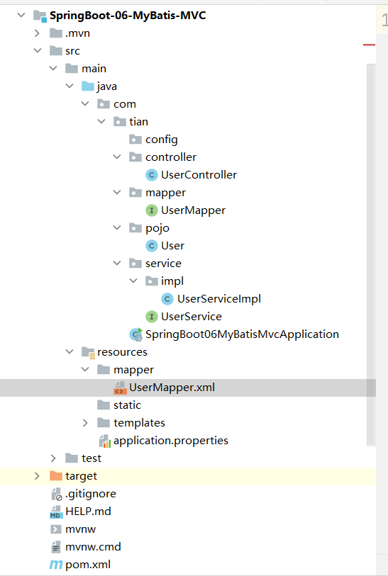The image size is (388, 576).
Task: Click the tian package icon
Action: (120, 122)
